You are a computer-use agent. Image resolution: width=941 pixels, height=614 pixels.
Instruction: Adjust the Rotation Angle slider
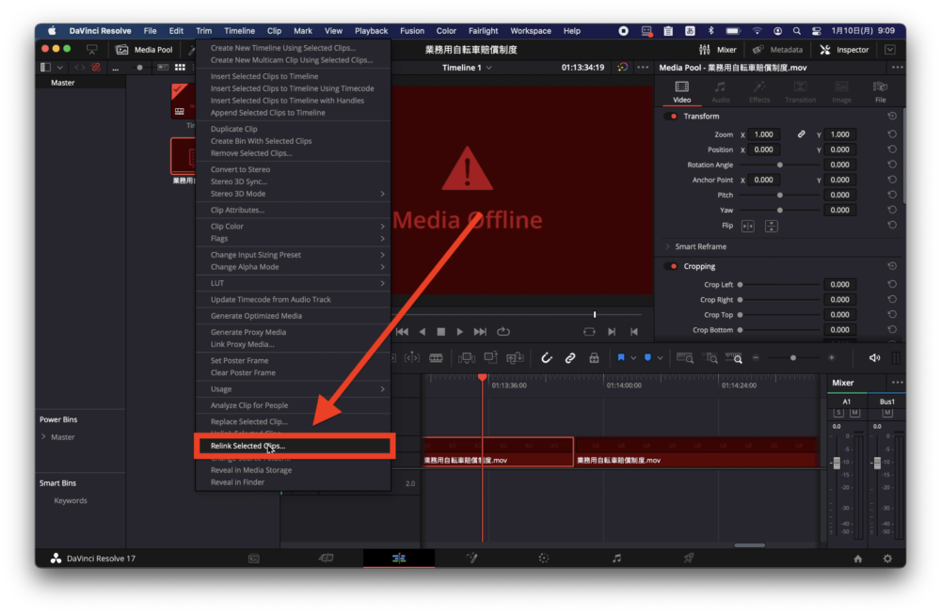click(x=779, y=165)
